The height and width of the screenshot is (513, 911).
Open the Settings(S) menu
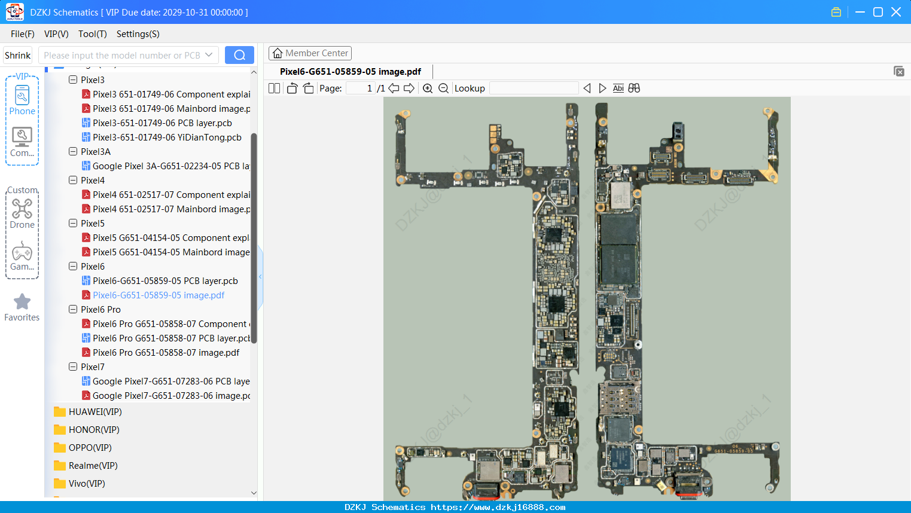coord(138,34)
